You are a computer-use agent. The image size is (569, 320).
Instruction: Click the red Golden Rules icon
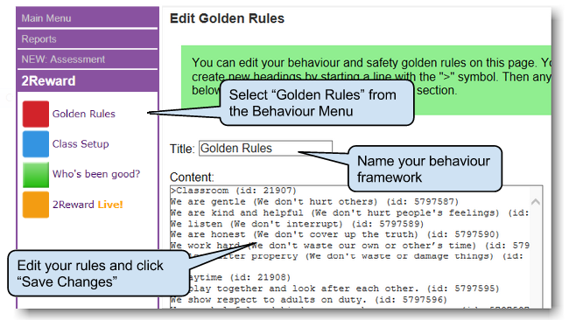click(x=36, y=114)
